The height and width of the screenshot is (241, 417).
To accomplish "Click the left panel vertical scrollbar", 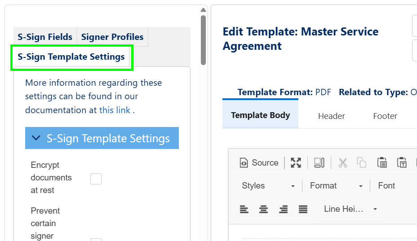I will pyautogui.click(x=203, y=40).
